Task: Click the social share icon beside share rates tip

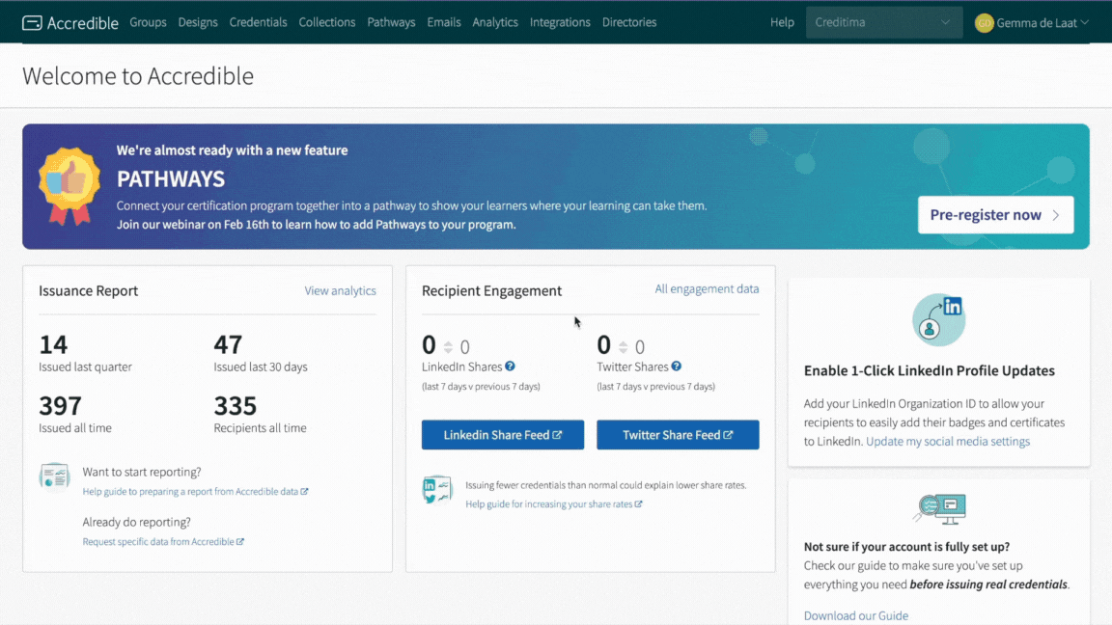Action: pos(437,490)
